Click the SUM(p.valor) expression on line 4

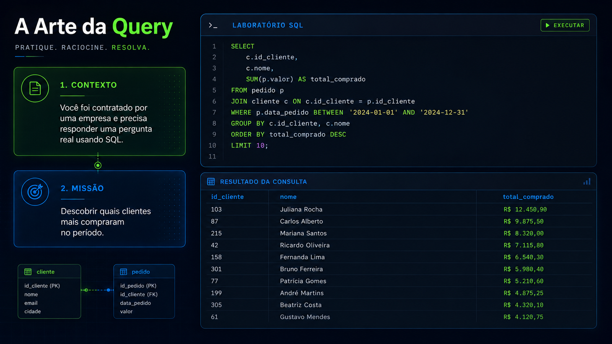coord(270,79)
